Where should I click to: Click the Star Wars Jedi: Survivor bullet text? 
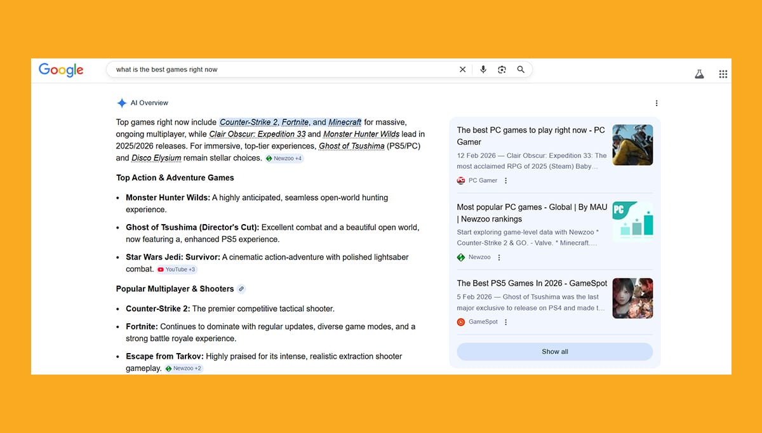[267, 263]
